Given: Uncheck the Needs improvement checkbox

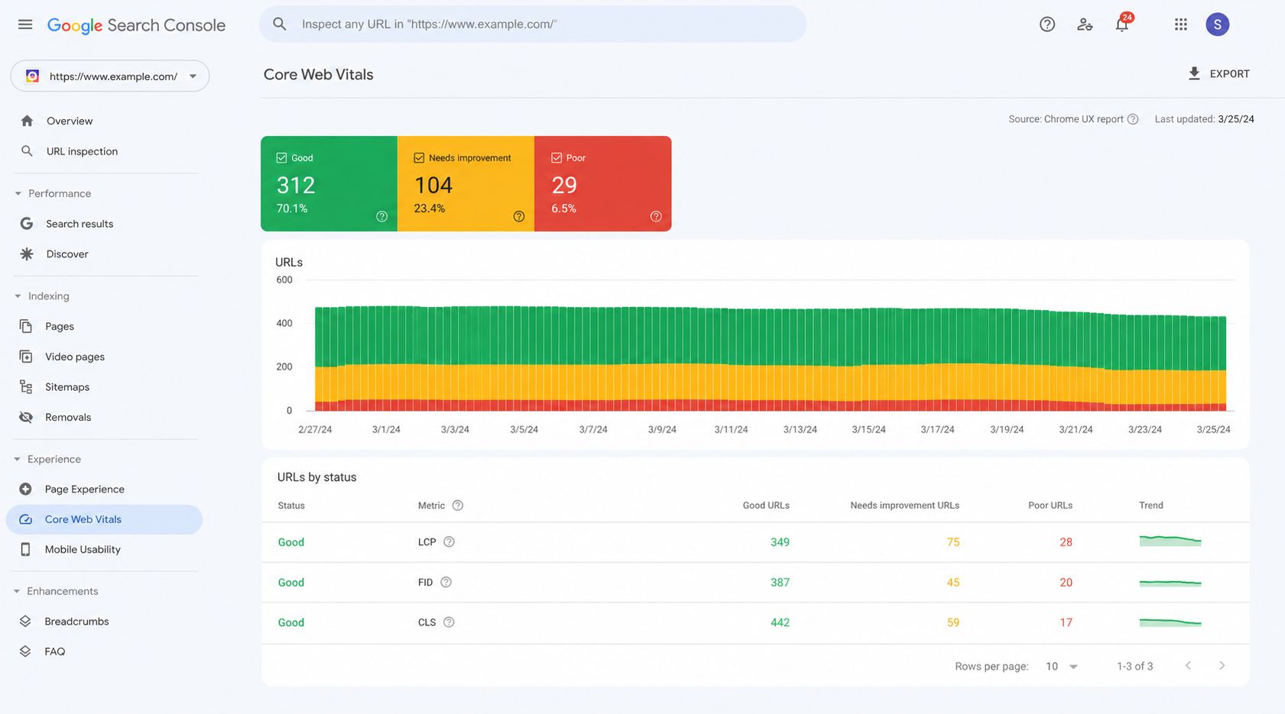Looking at the screenshot, I should (x=419, y=158).
